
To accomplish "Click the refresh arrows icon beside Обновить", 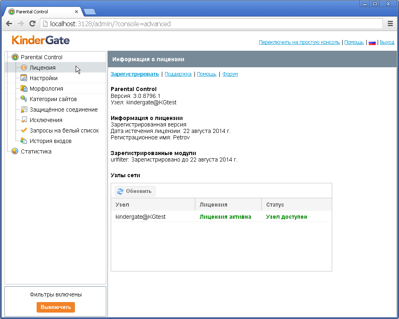I will click(120, 191).
